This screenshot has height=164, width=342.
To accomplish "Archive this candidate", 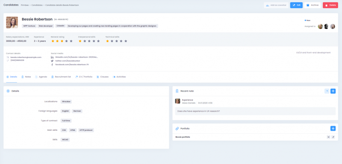I will pos(313,5).
